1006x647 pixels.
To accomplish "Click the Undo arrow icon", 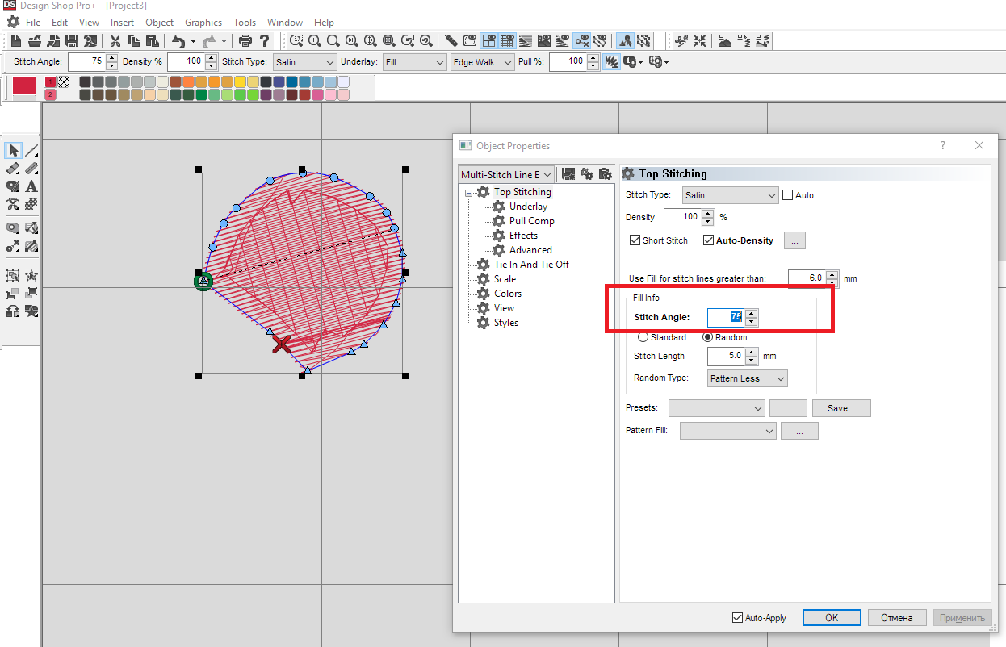I will coord(178,40).
